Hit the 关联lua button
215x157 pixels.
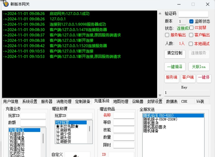click(199, 67)
